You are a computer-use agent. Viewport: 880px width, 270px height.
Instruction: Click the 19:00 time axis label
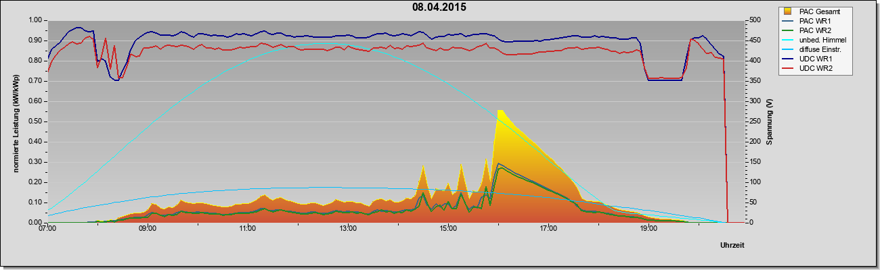648,230
